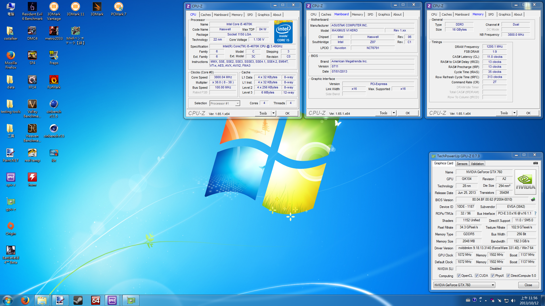Open Resident Evil 6 Benchmark desktop icon
Screen dimensions: 545x306
tap(32, 11)
